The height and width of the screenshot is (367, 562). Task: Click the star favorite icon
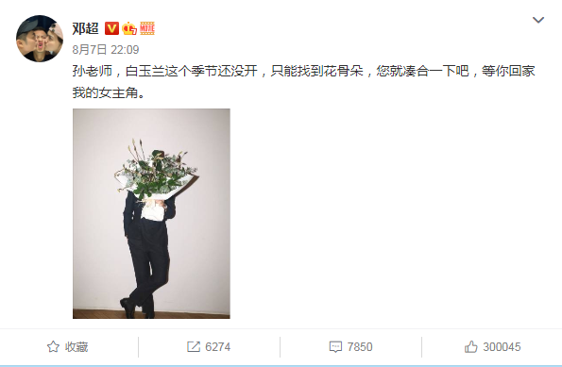53,346
